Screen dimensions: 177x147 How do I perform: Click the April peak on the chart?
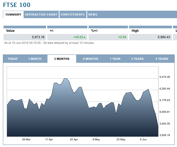pyautogui.click(x=67, y=78)
